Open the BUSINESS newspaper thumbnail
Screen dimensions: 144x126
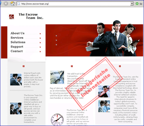(x=57, y=77)
